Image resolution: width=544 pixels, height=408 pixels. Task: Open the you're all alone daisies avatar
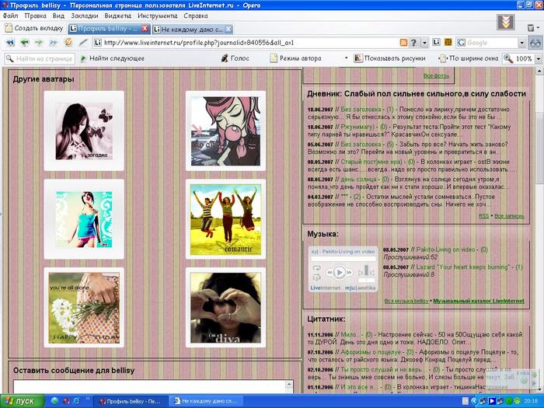pyautogui.click(x=84, y=308)
